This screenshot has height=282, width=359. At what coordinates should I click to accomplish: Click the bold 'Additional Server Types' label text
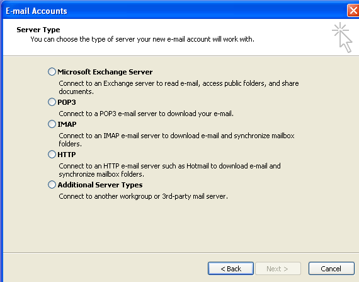[100, 185]
